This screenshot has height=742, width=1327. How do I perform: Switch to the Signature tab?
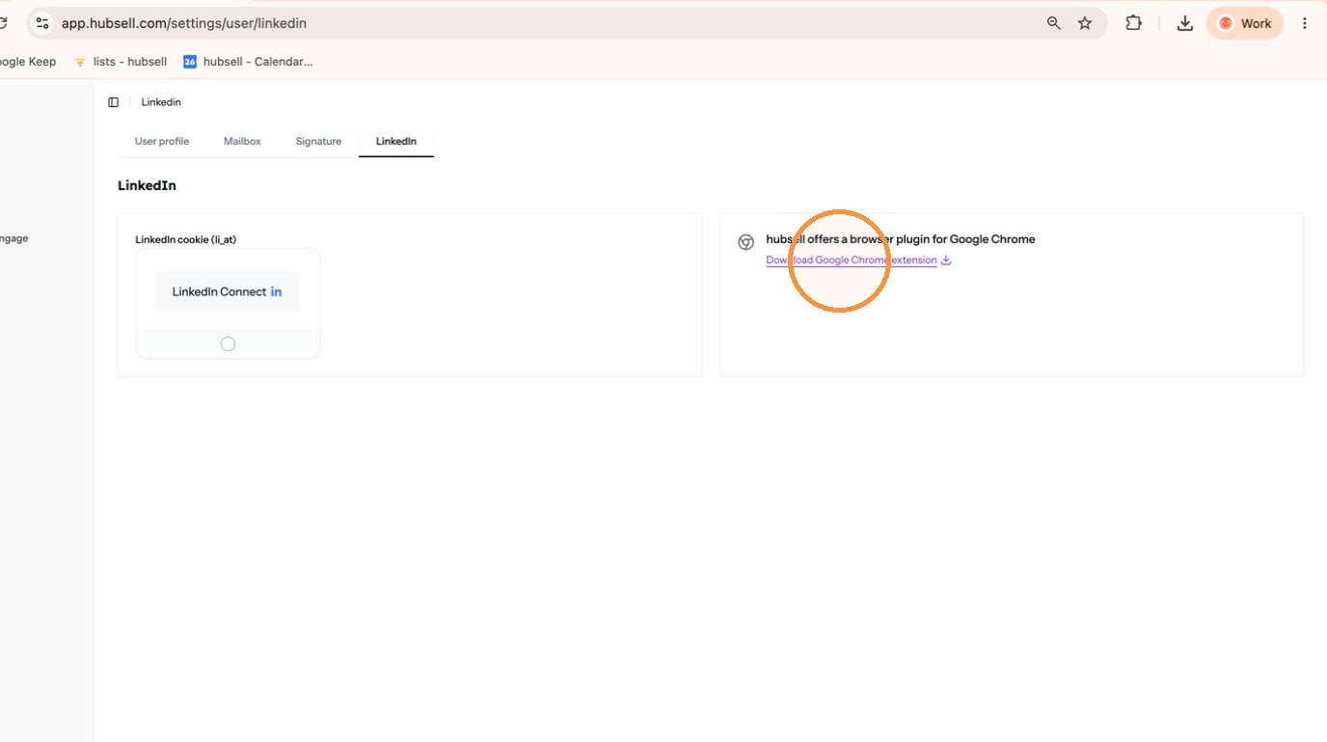[318, 141]
